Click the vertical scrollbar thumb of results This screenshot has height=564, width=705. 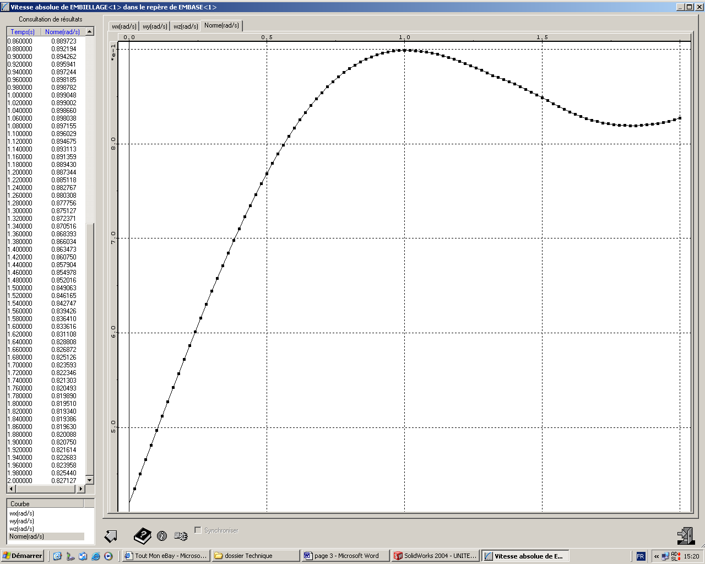[90, 349]
